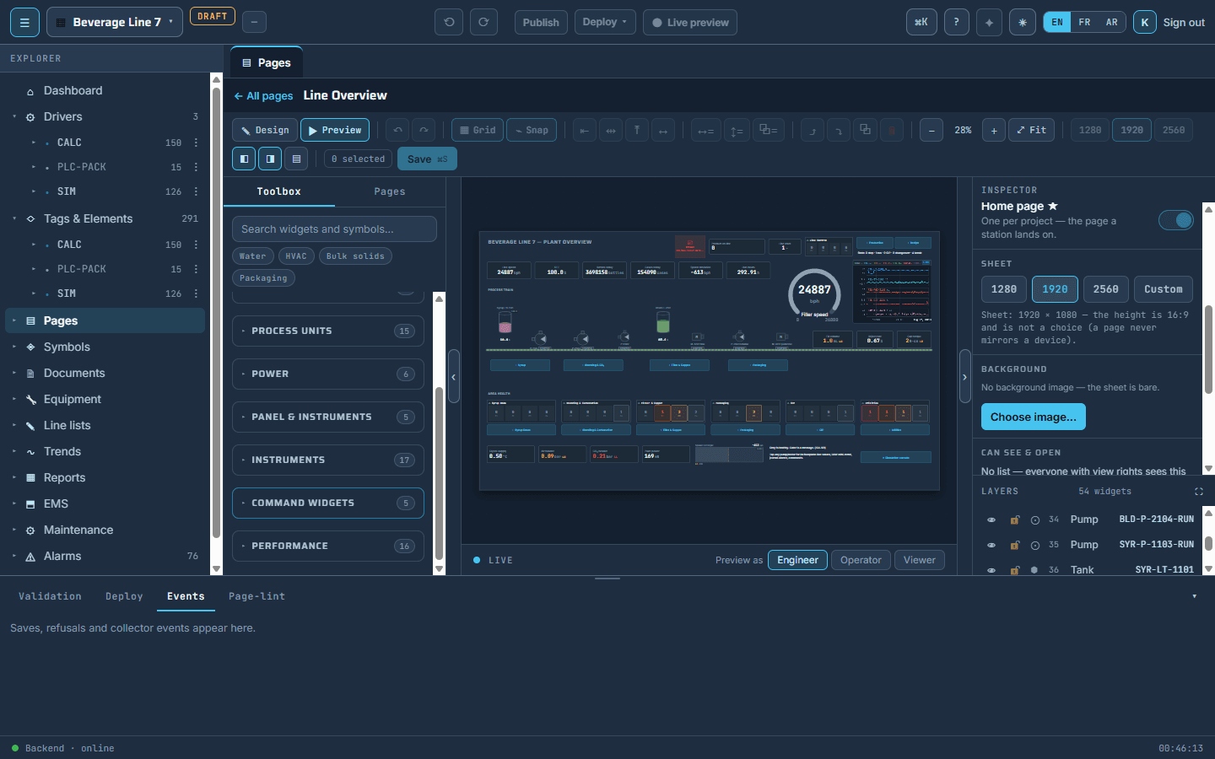Click the zoom out minus button
1215x759 pixels.
click(x=931, y=130)
